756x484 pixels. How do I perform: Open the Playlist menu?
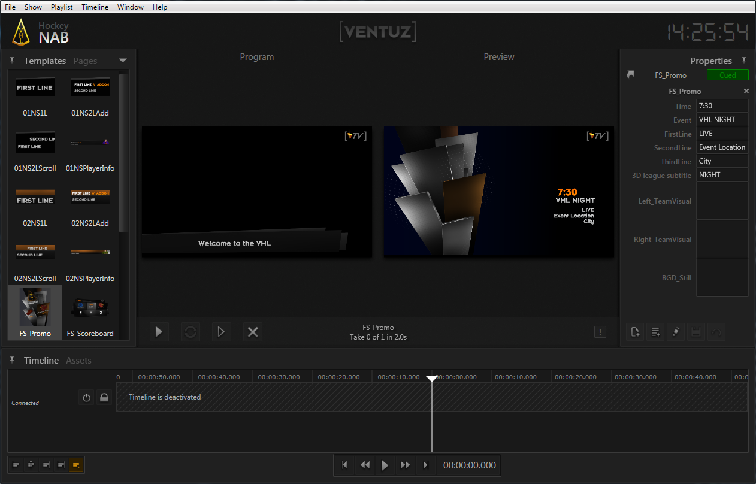pyautogui.click(x=62, y=7)
